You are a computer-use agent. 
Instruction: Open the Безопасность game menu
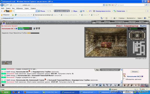click(119, 21)
